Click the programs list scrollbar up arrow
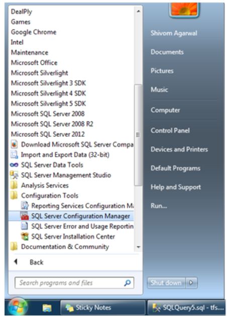Image resolution: width=227 pixels, height=316 pixels. tap(138, 12)
